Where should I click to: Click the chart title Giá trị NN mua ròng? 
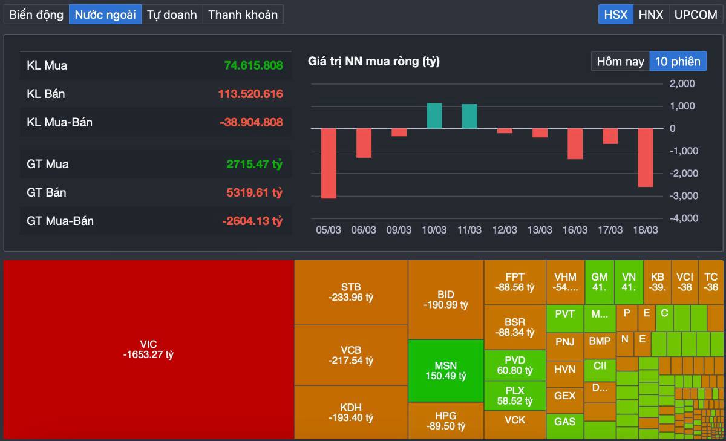[374, 61]
